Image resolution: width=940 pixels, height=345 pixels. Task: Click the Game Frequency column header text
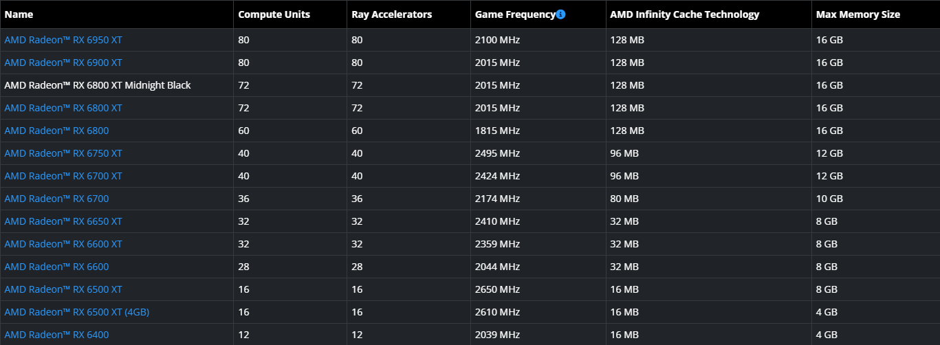pyautogui.click(x=515, y=14)
